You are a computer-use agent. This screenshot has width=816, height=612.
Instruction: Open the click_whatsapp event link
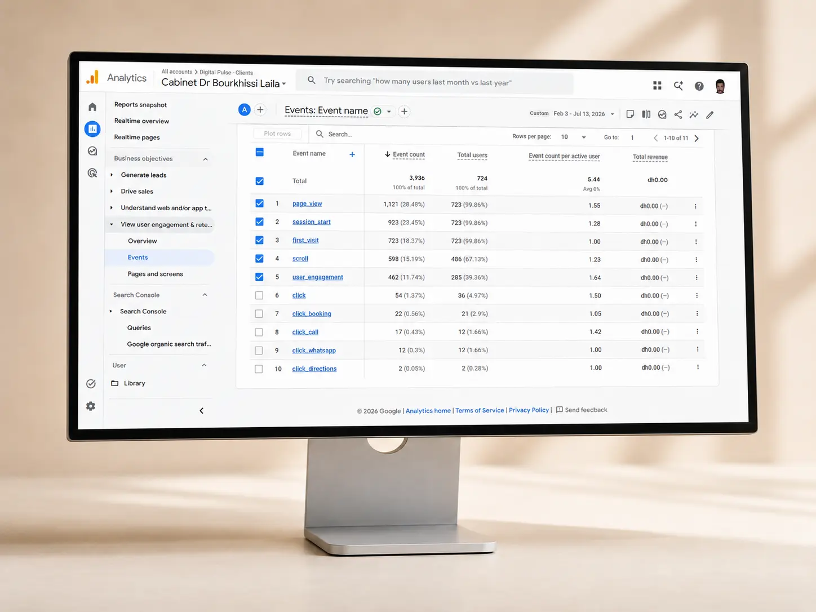314,351
